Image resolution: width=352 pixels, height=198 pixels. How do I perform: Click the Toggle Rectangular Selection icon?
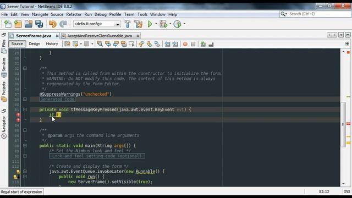pos(131,44)
